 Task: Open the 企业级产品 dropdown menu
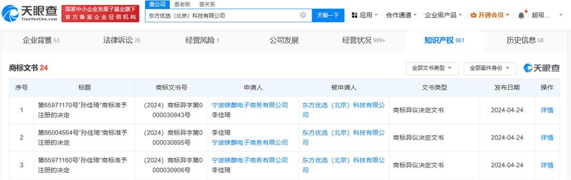tap(443, 15)
